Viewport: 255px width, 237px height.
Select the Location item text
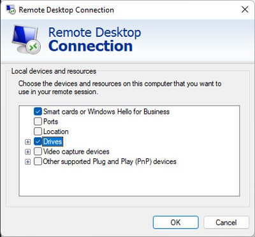point(56,132)
